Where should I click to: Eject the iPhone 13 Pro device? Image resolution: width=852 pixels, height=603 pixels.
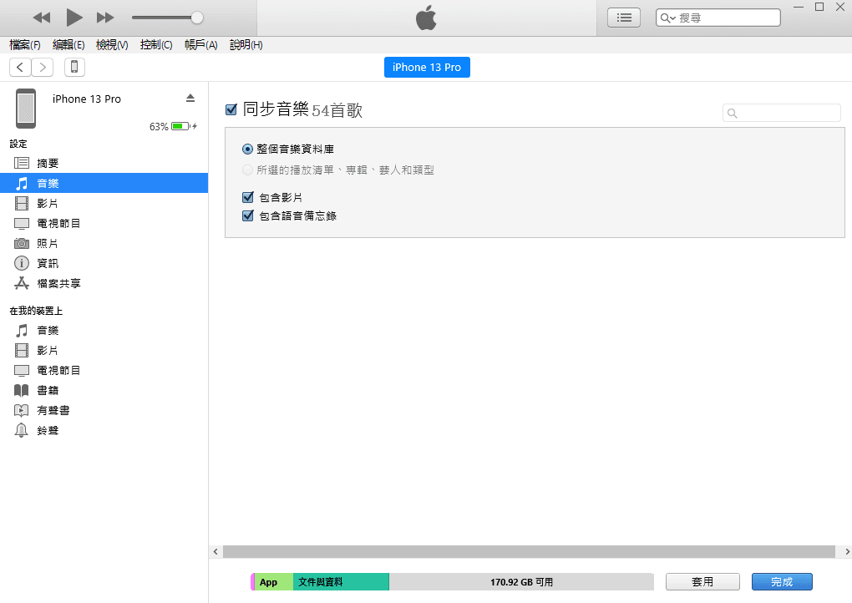[190, 99]
